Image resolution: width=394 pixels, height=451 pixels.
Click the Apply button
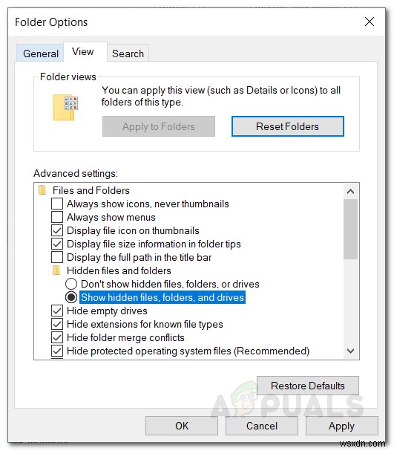[341, 426]
